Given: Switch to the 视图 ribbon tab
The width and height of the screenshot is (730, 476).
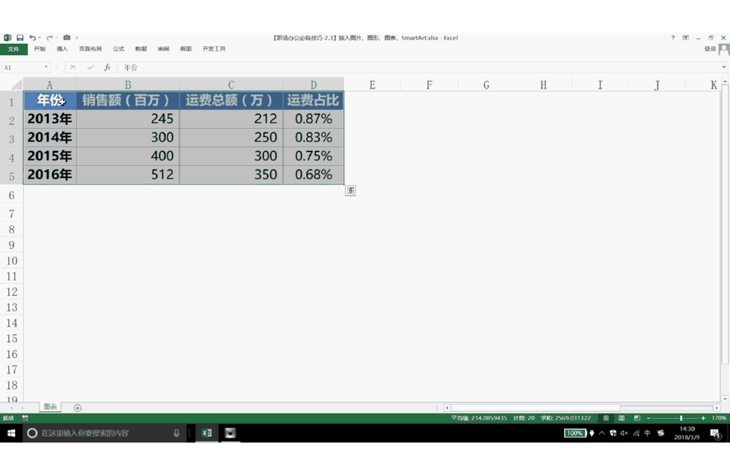Looking at the screenshot, I should click(185, 49).
